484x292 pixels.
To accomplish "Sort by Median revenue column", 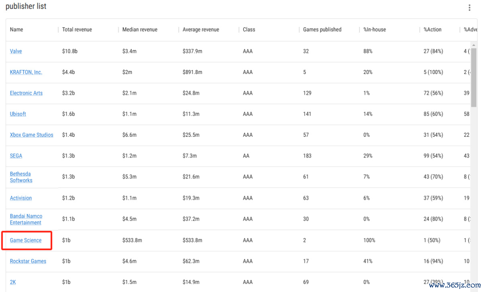I will click(140, 30).
